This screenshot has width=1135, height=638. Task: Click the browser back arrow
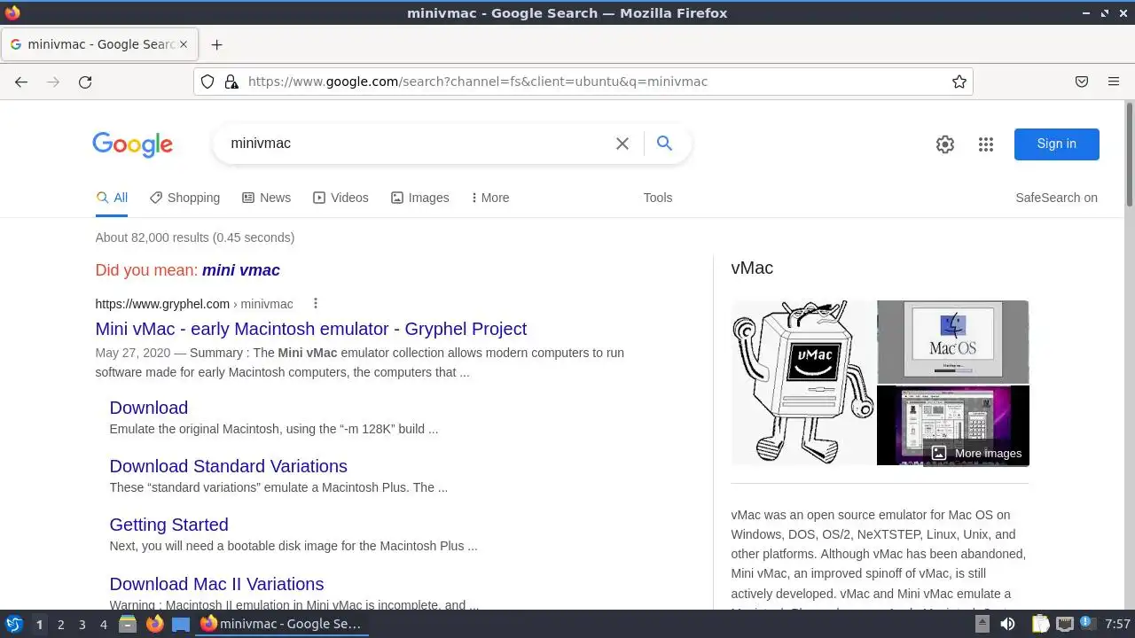click(x=21, y=82)
